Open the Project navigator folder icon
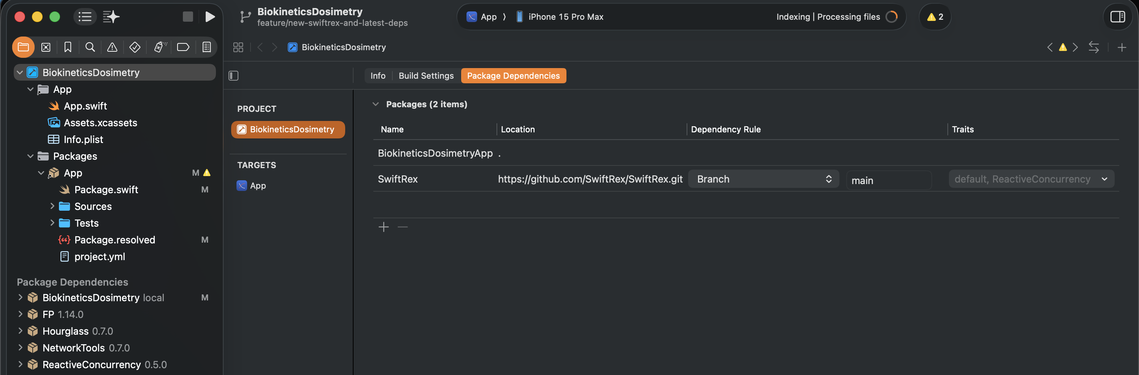Screen dimensions: 1139x375 point(23,47)
